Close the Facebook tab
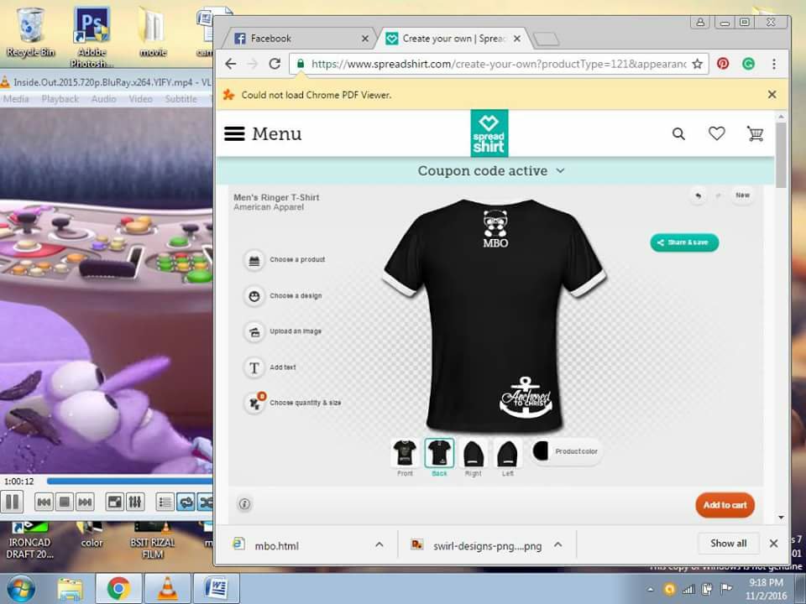806x604 pixels. click(365, 39)
